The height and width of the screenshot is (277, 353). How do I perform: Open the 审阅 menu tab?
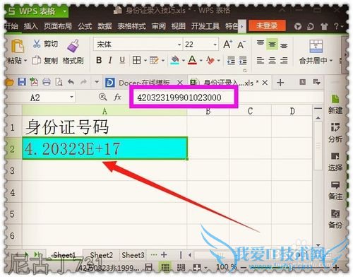[159, 26]
